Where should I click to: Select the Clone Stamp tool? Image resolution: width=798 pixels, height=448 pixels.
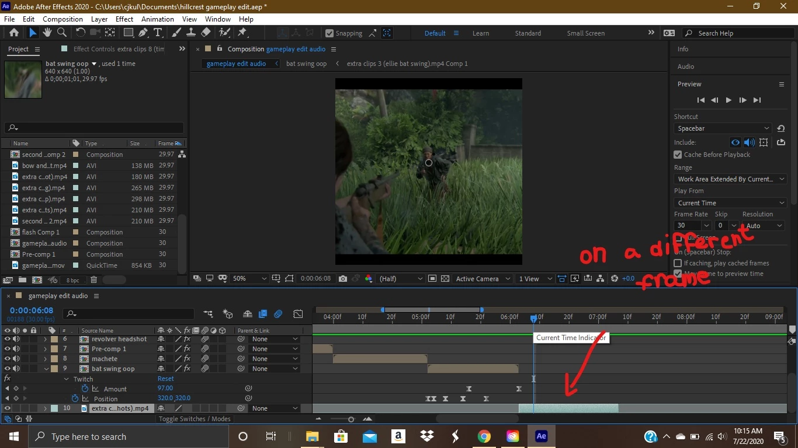[x=191, y=33]
